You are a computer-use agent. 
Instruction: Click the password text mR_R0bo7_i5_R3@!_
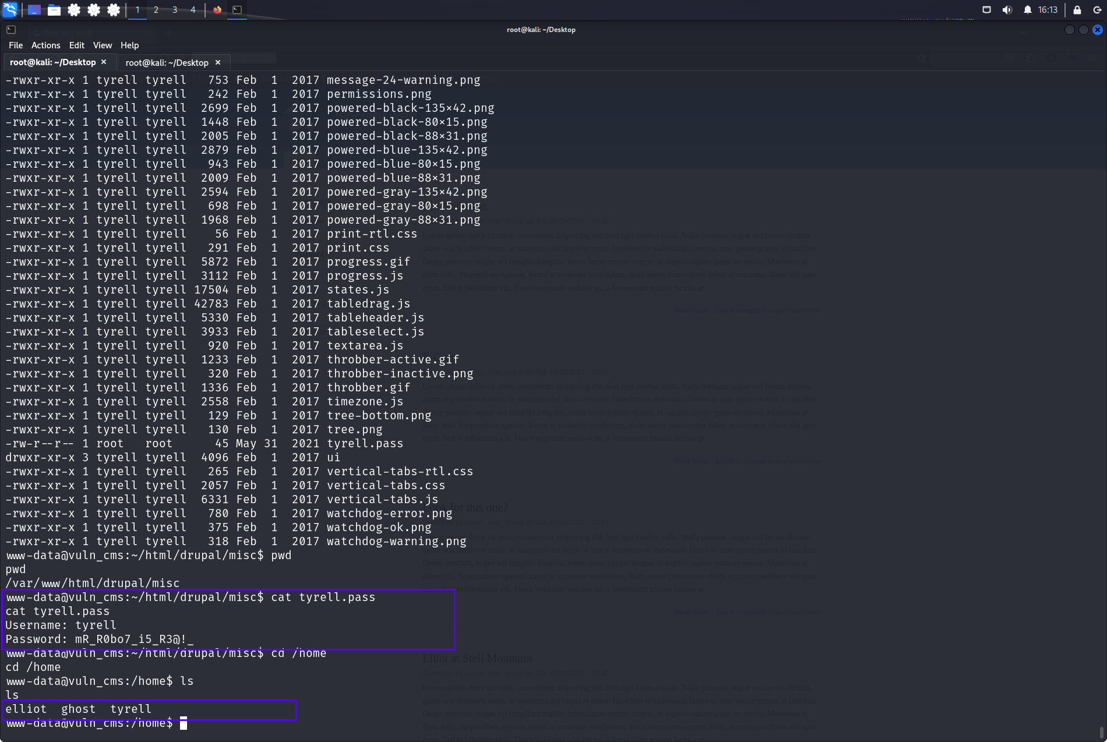(135, 639)
